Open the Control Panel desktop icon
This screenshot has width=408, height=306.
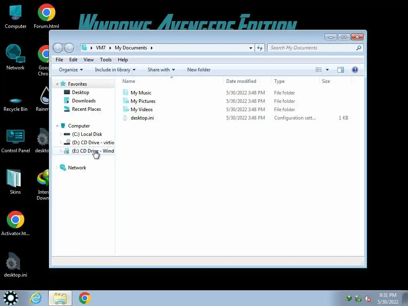tap(16, 141)
